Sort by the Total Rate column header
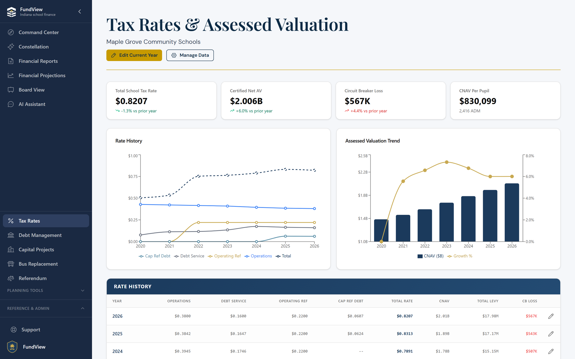 402,301
